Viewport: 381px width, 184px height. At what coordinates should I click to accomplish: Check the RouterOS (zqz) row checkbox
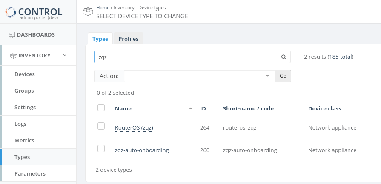click(101, 126)
